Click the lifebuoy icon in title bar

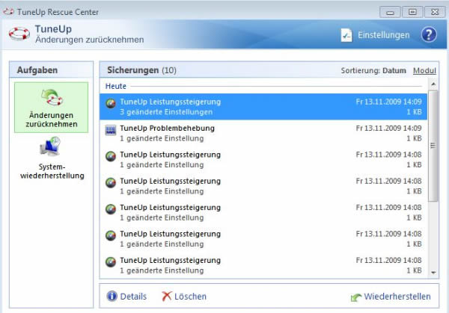8,11
